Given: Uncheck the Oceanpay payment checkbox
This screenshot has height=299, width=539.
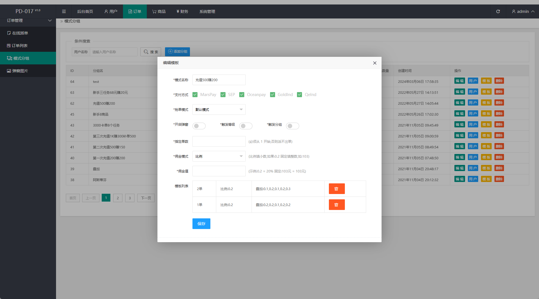Looking at the screenshot, I should [x=242, y=95].
